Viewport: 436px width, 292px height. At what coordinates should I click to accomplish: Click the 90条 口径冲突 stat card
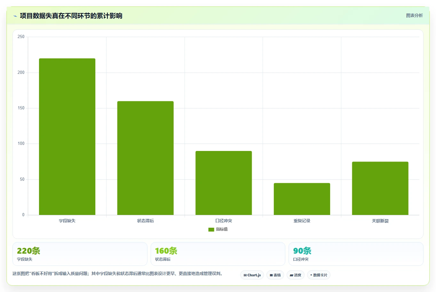pos(356,254)
